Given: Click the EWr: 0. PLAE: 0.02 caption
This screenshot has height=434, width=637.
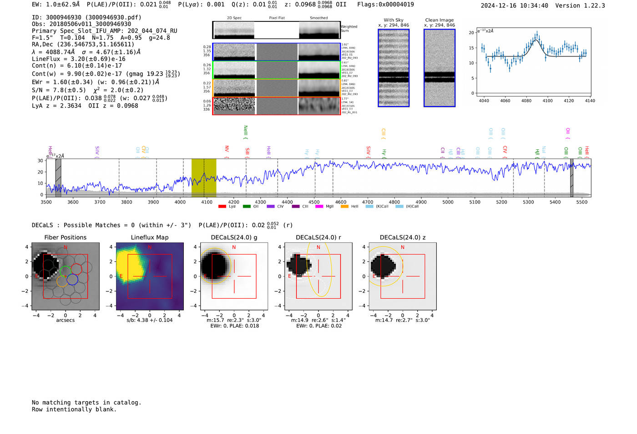Looking at the screenshot, I should (318, 326).
